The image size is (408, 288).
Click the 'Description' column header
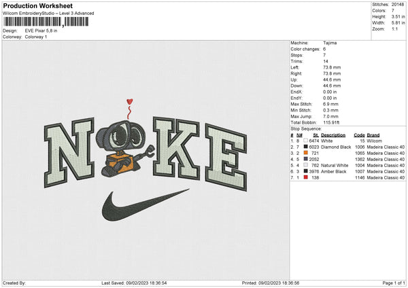pos(333,135)
